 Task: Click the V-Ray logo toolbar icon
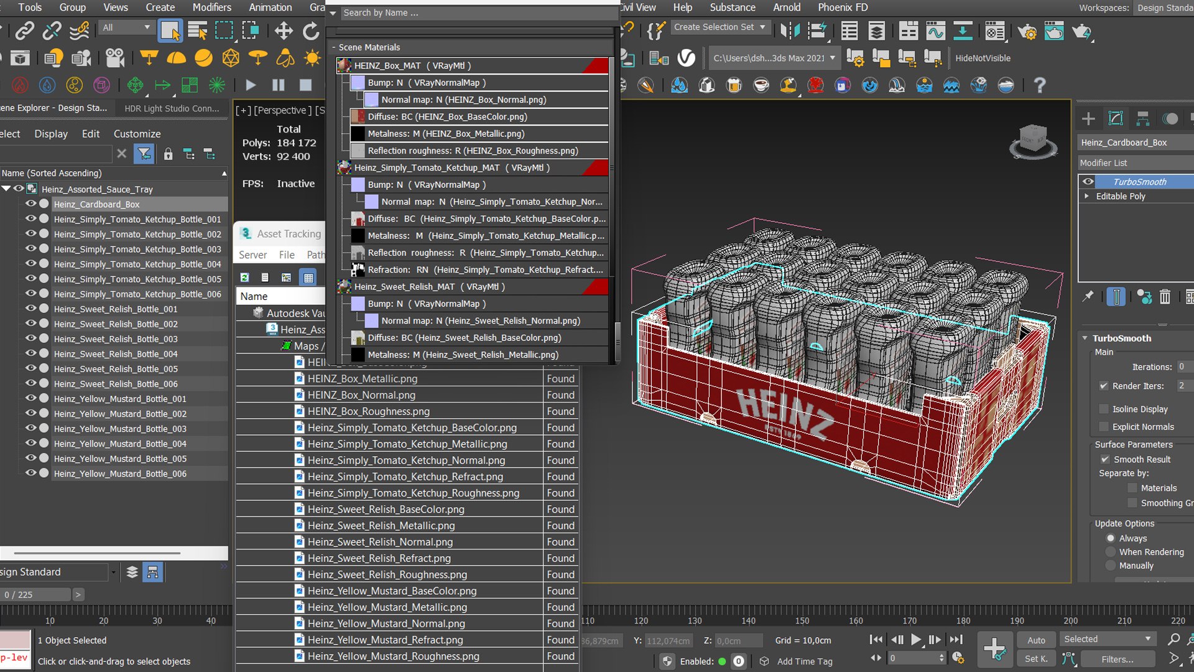(x=686, y=58)
